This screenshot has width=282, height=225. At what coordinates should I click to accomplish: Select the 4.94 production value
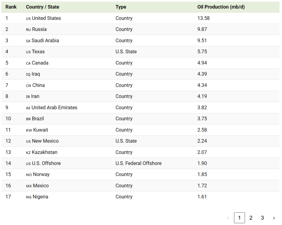point(202,63)
